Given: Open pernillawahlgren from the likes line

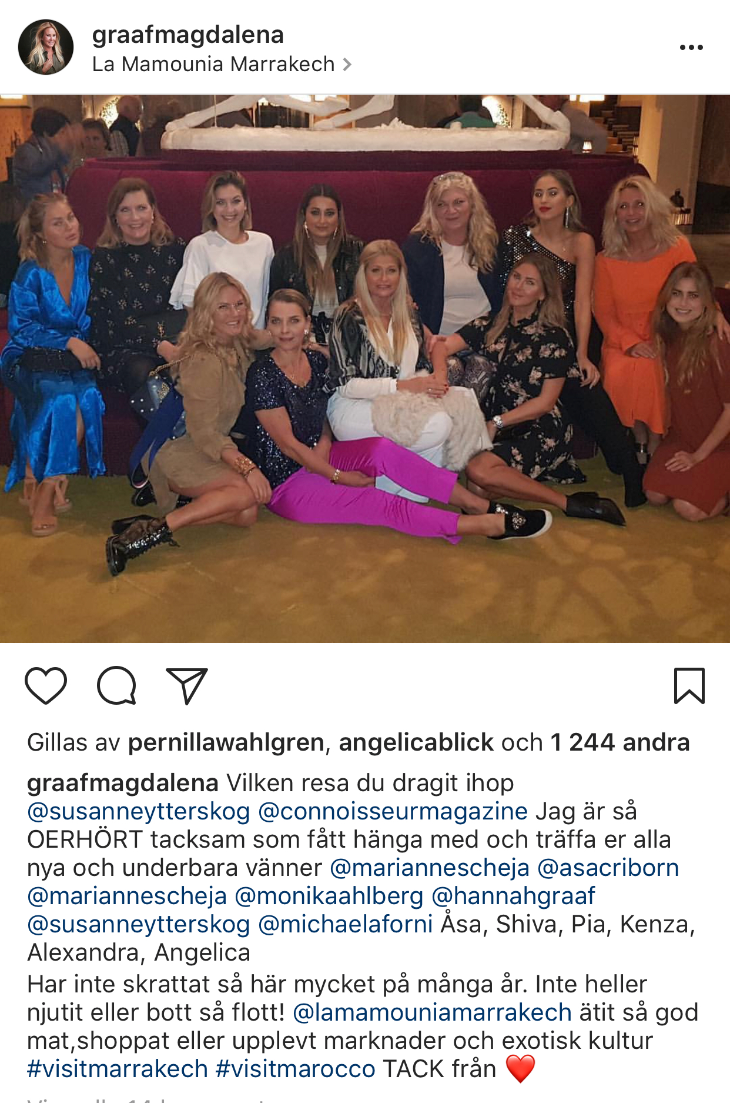Looking at the screenshot, I should click(x=226, y=743).
